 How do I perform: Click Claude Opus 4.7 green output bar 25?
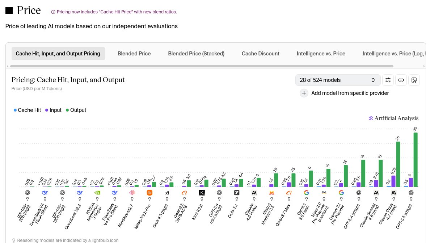pyautogui.click(x=398, y=164)
